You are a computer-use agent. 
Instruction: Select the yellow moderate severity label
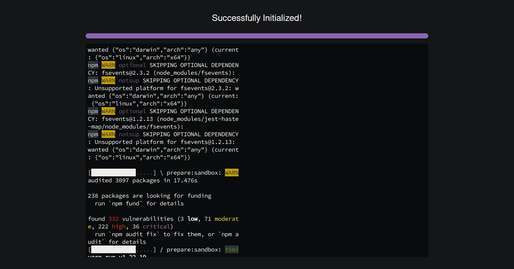(x=227, y=219)
